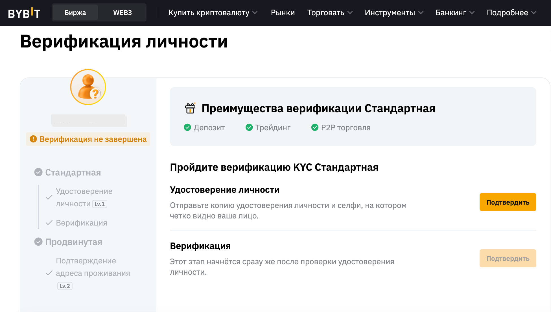
Task: Select the Стандартная verification level
Action: 73,172
